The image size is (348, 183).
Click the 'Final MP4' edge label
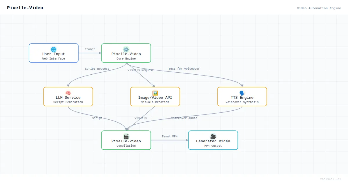pyautogui.click(x=170, y=137)
